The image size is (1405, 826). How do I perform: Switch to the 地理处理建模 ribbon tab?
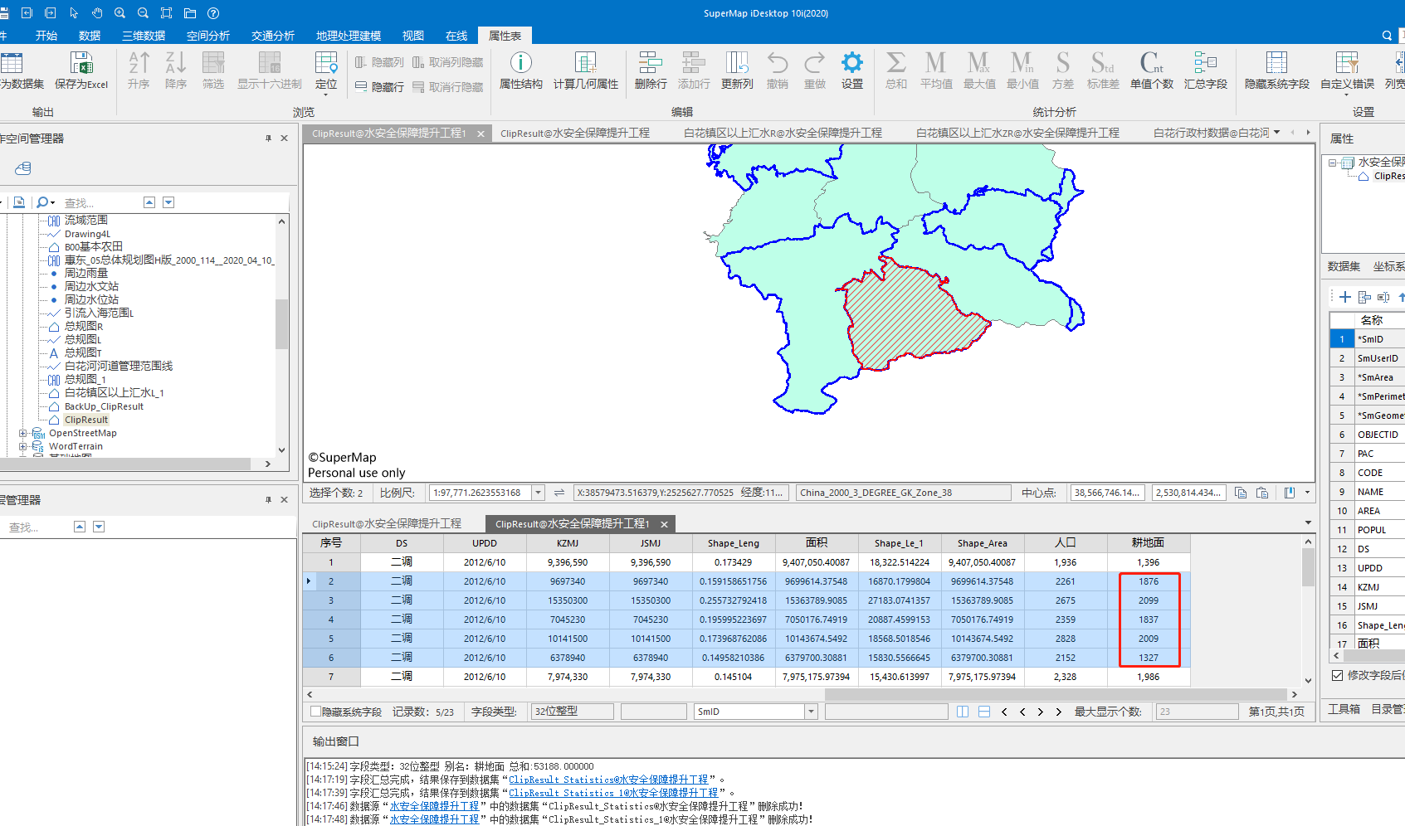(x=349, y=36)
